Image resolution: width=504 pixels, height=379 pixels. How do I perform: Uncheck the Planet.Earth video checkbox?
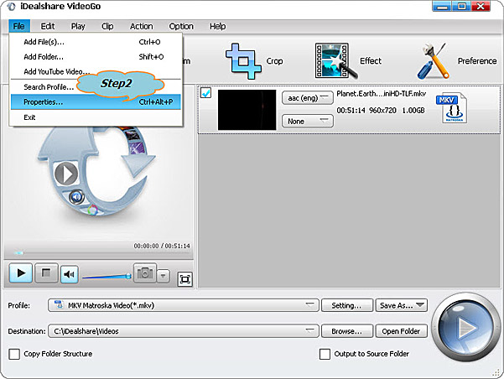pos(205,93)
